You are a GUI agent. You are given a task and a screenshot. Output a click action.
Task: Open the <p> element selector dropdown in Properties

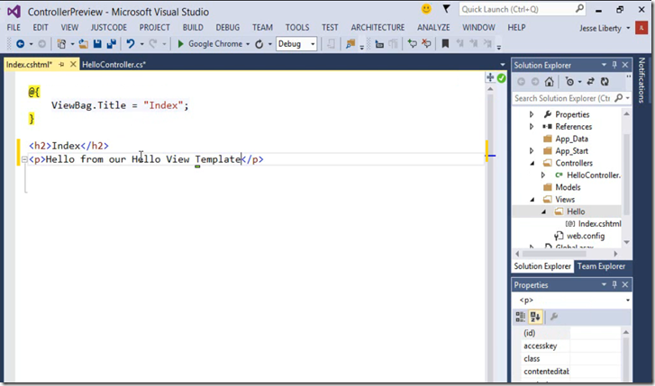pyautogui.click(x=627, y=301)
